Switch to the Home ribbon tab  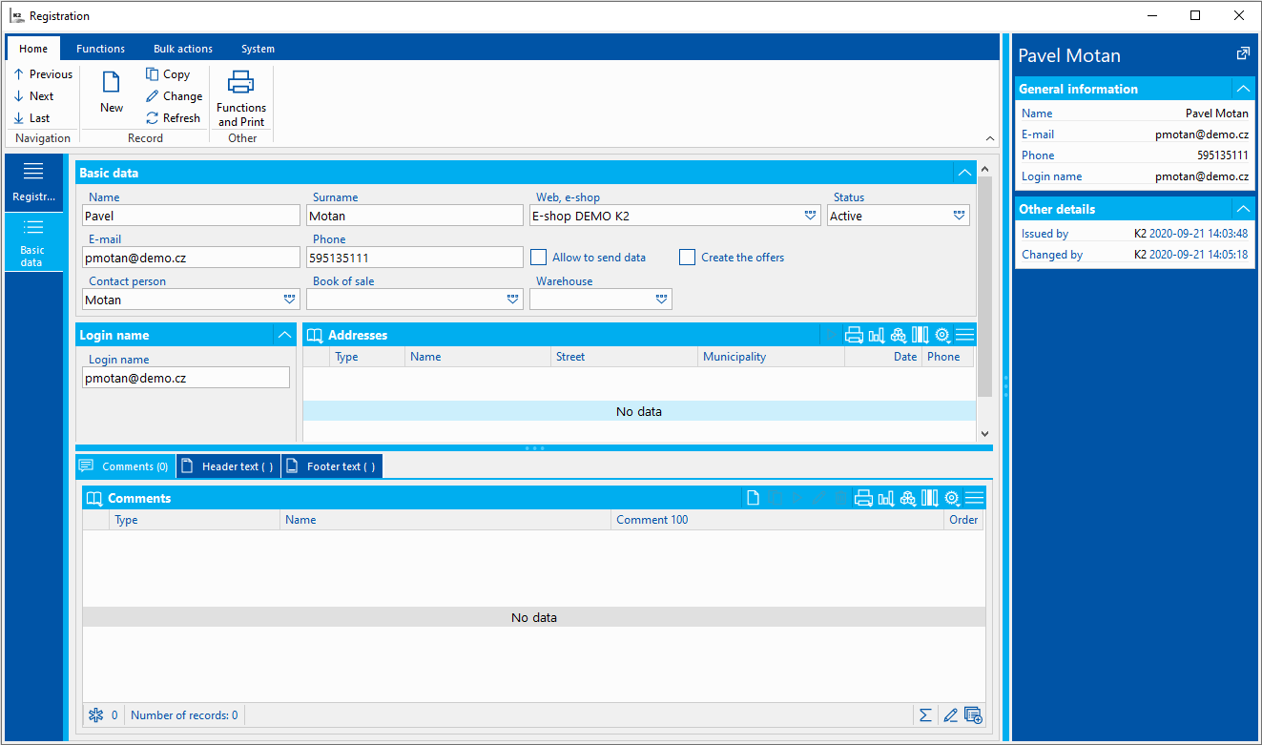[x=33, y=49]
